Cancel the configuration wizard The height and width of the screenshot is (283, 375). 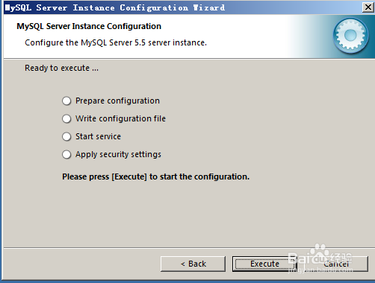coord(336,264)
